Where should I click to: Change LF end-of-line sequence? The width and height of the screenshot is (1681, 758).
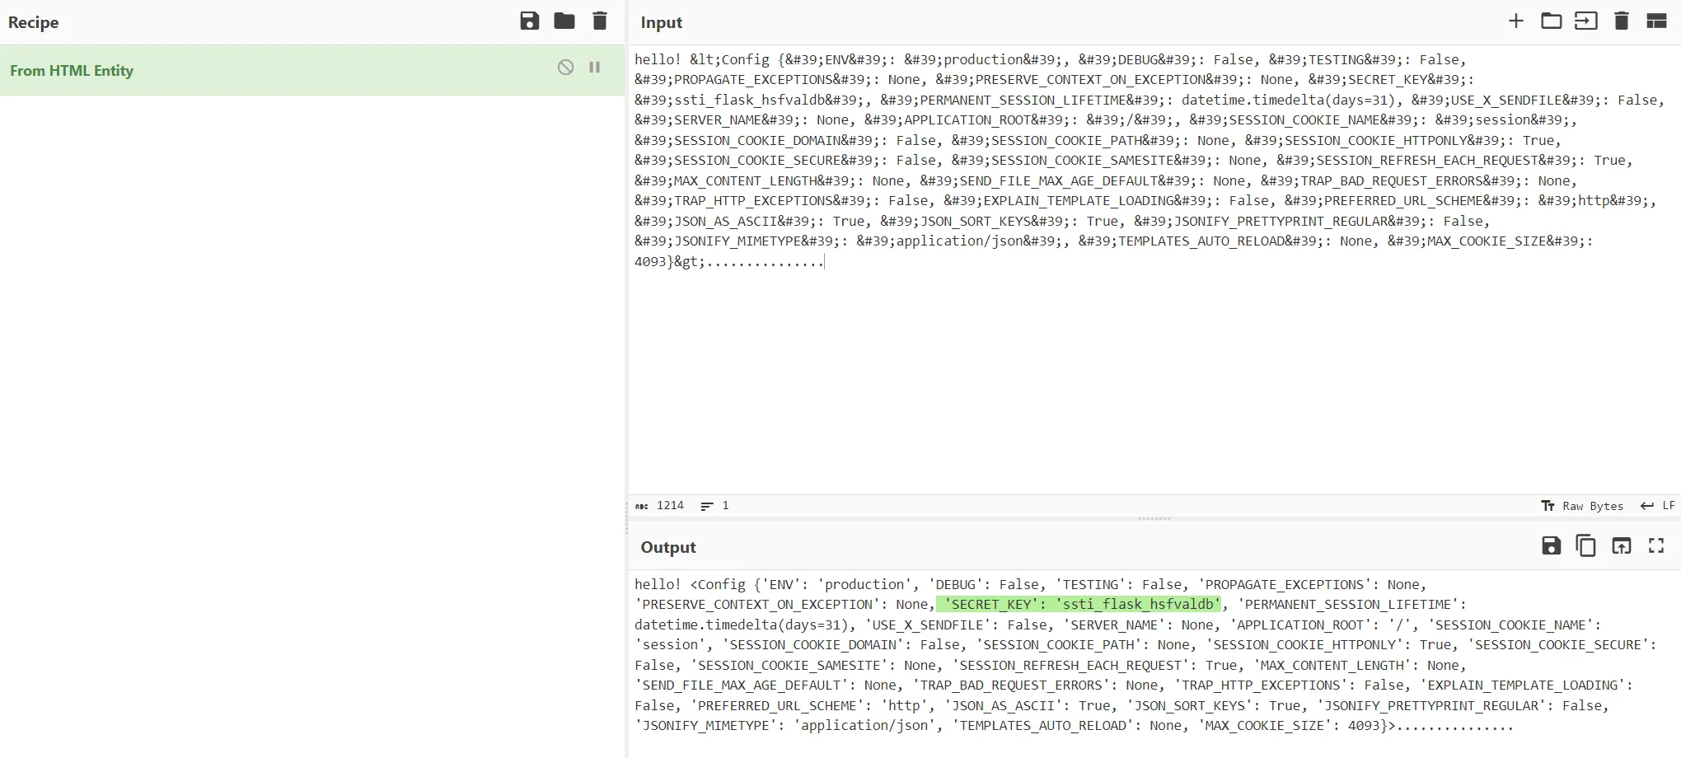click(x=1658, y=506)
